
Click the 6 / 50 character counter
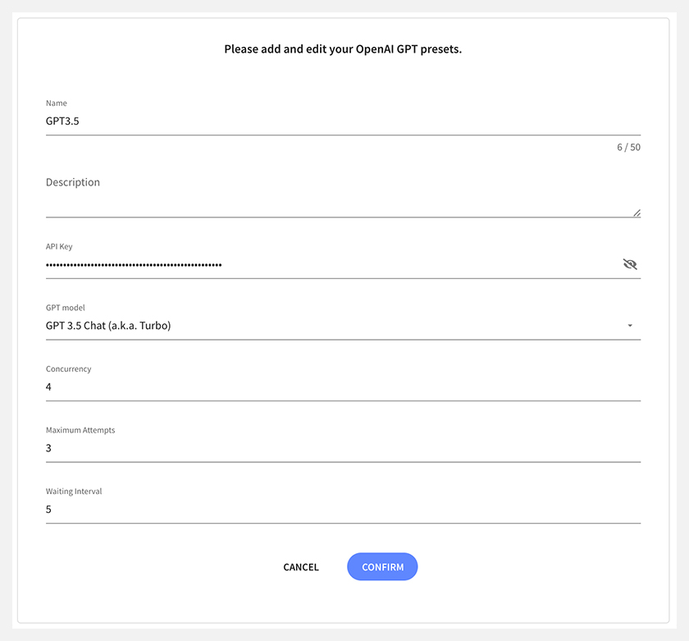(628, 147)
